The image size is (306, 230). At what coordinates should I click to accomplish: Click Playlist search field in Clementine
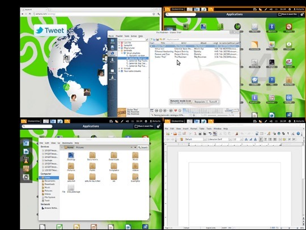point(202,39)
